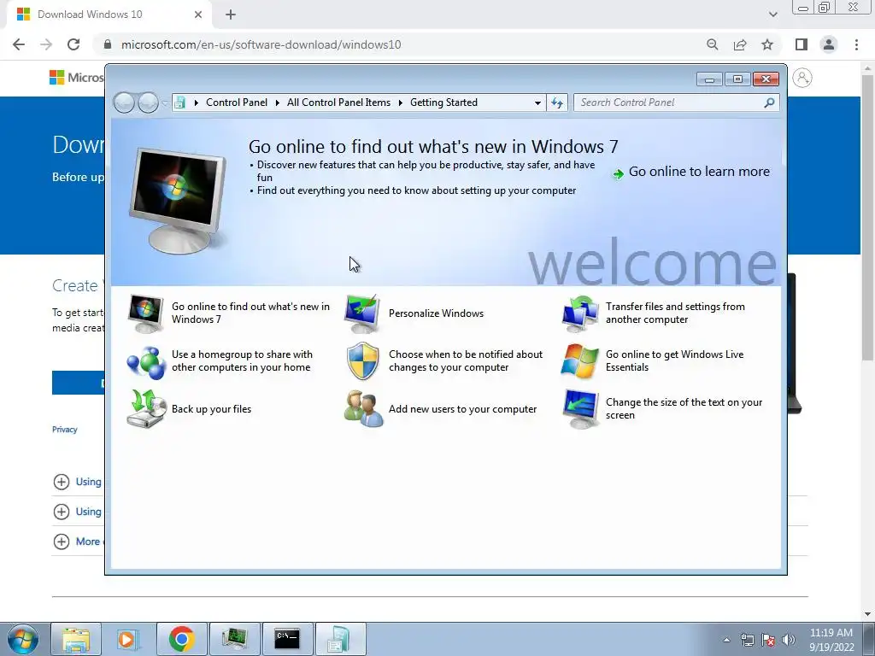Image resolution: width=875 pixels, height=656 pixels.
Task: Click the taskbar clock and date
Action: click(831, 640)
